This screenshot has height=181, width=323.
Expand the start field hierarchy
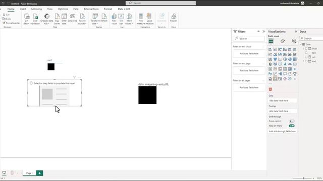pos(303,61)
